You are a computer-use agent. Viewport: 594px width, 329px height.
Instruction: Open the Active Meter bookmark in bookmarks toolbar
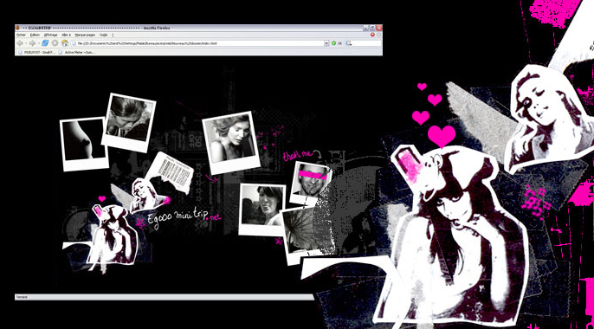pyautogui.click(x=76, y=52)
